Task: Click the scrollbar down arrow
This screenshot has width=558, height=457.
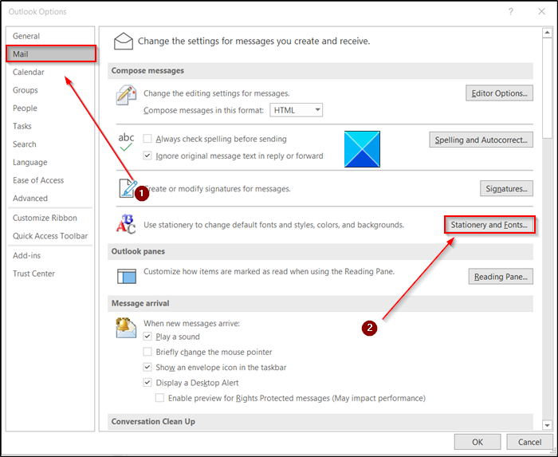Action: (547, 424)
